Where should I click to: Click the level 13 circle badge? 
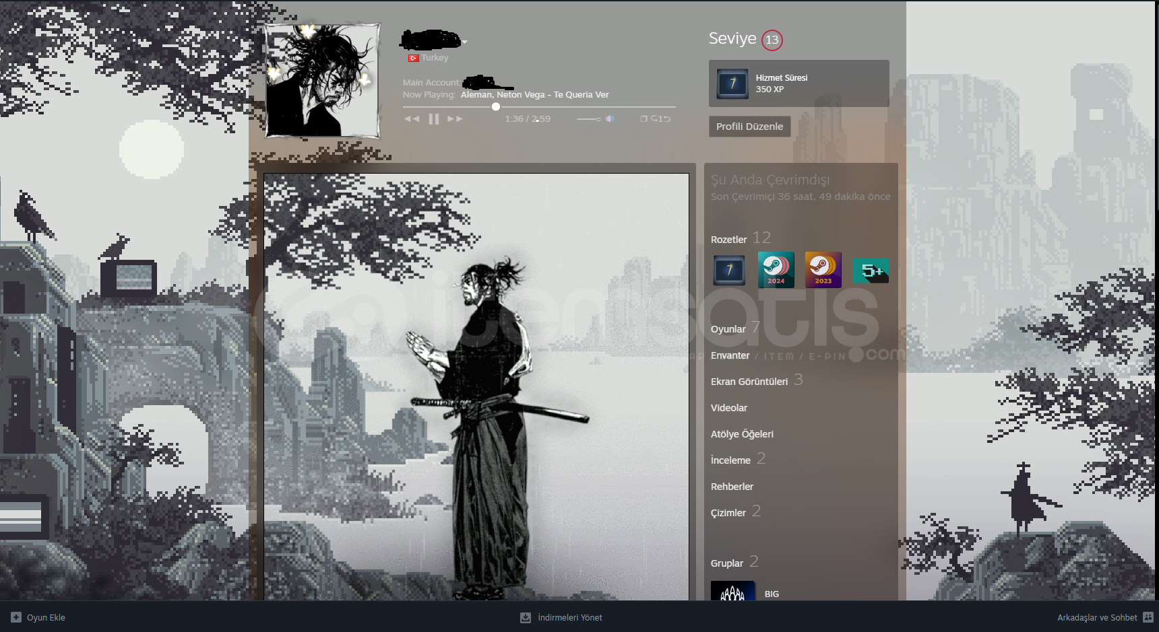772,40
